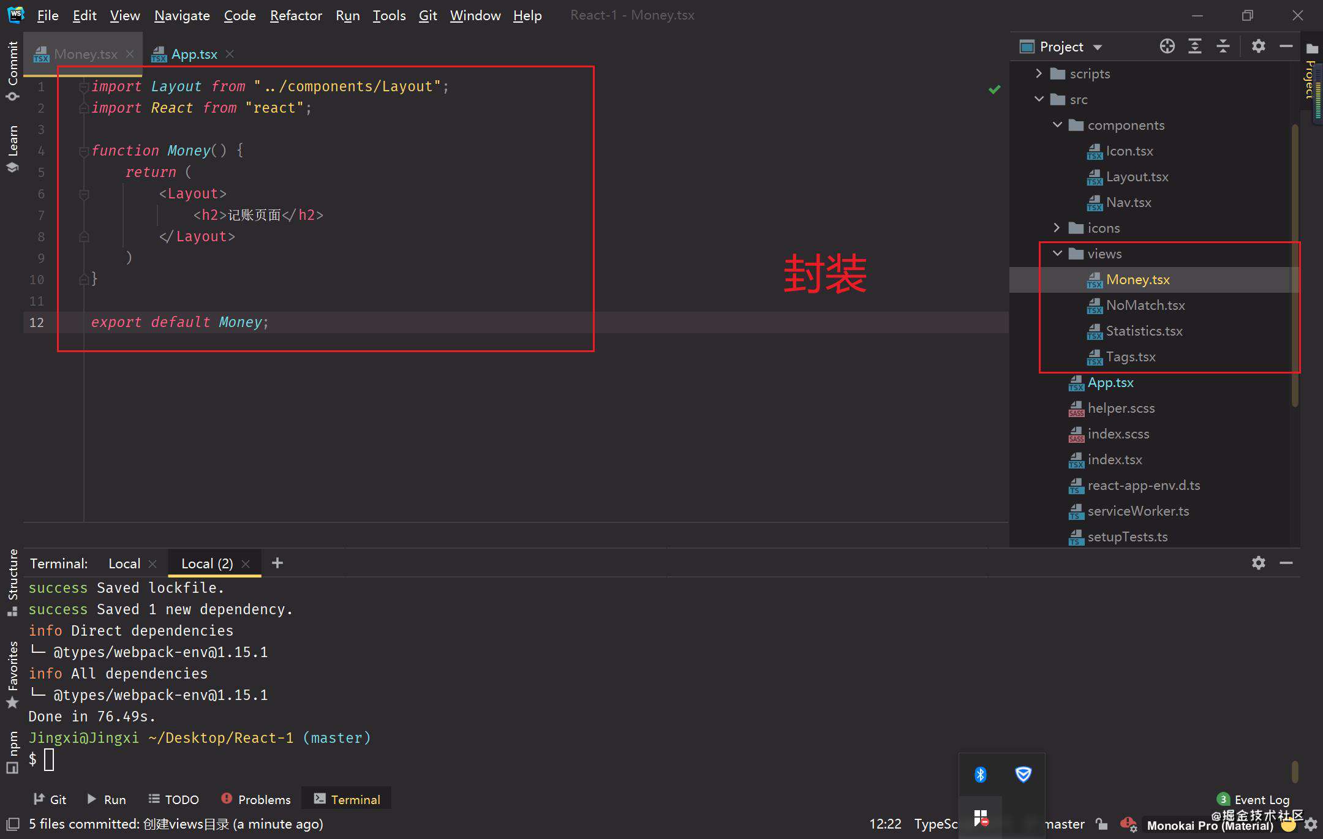Viewport: 1323px width, 839px height.
Task: Collapse the src folder
Action: pyautogui.click(x=1039, y=99)
